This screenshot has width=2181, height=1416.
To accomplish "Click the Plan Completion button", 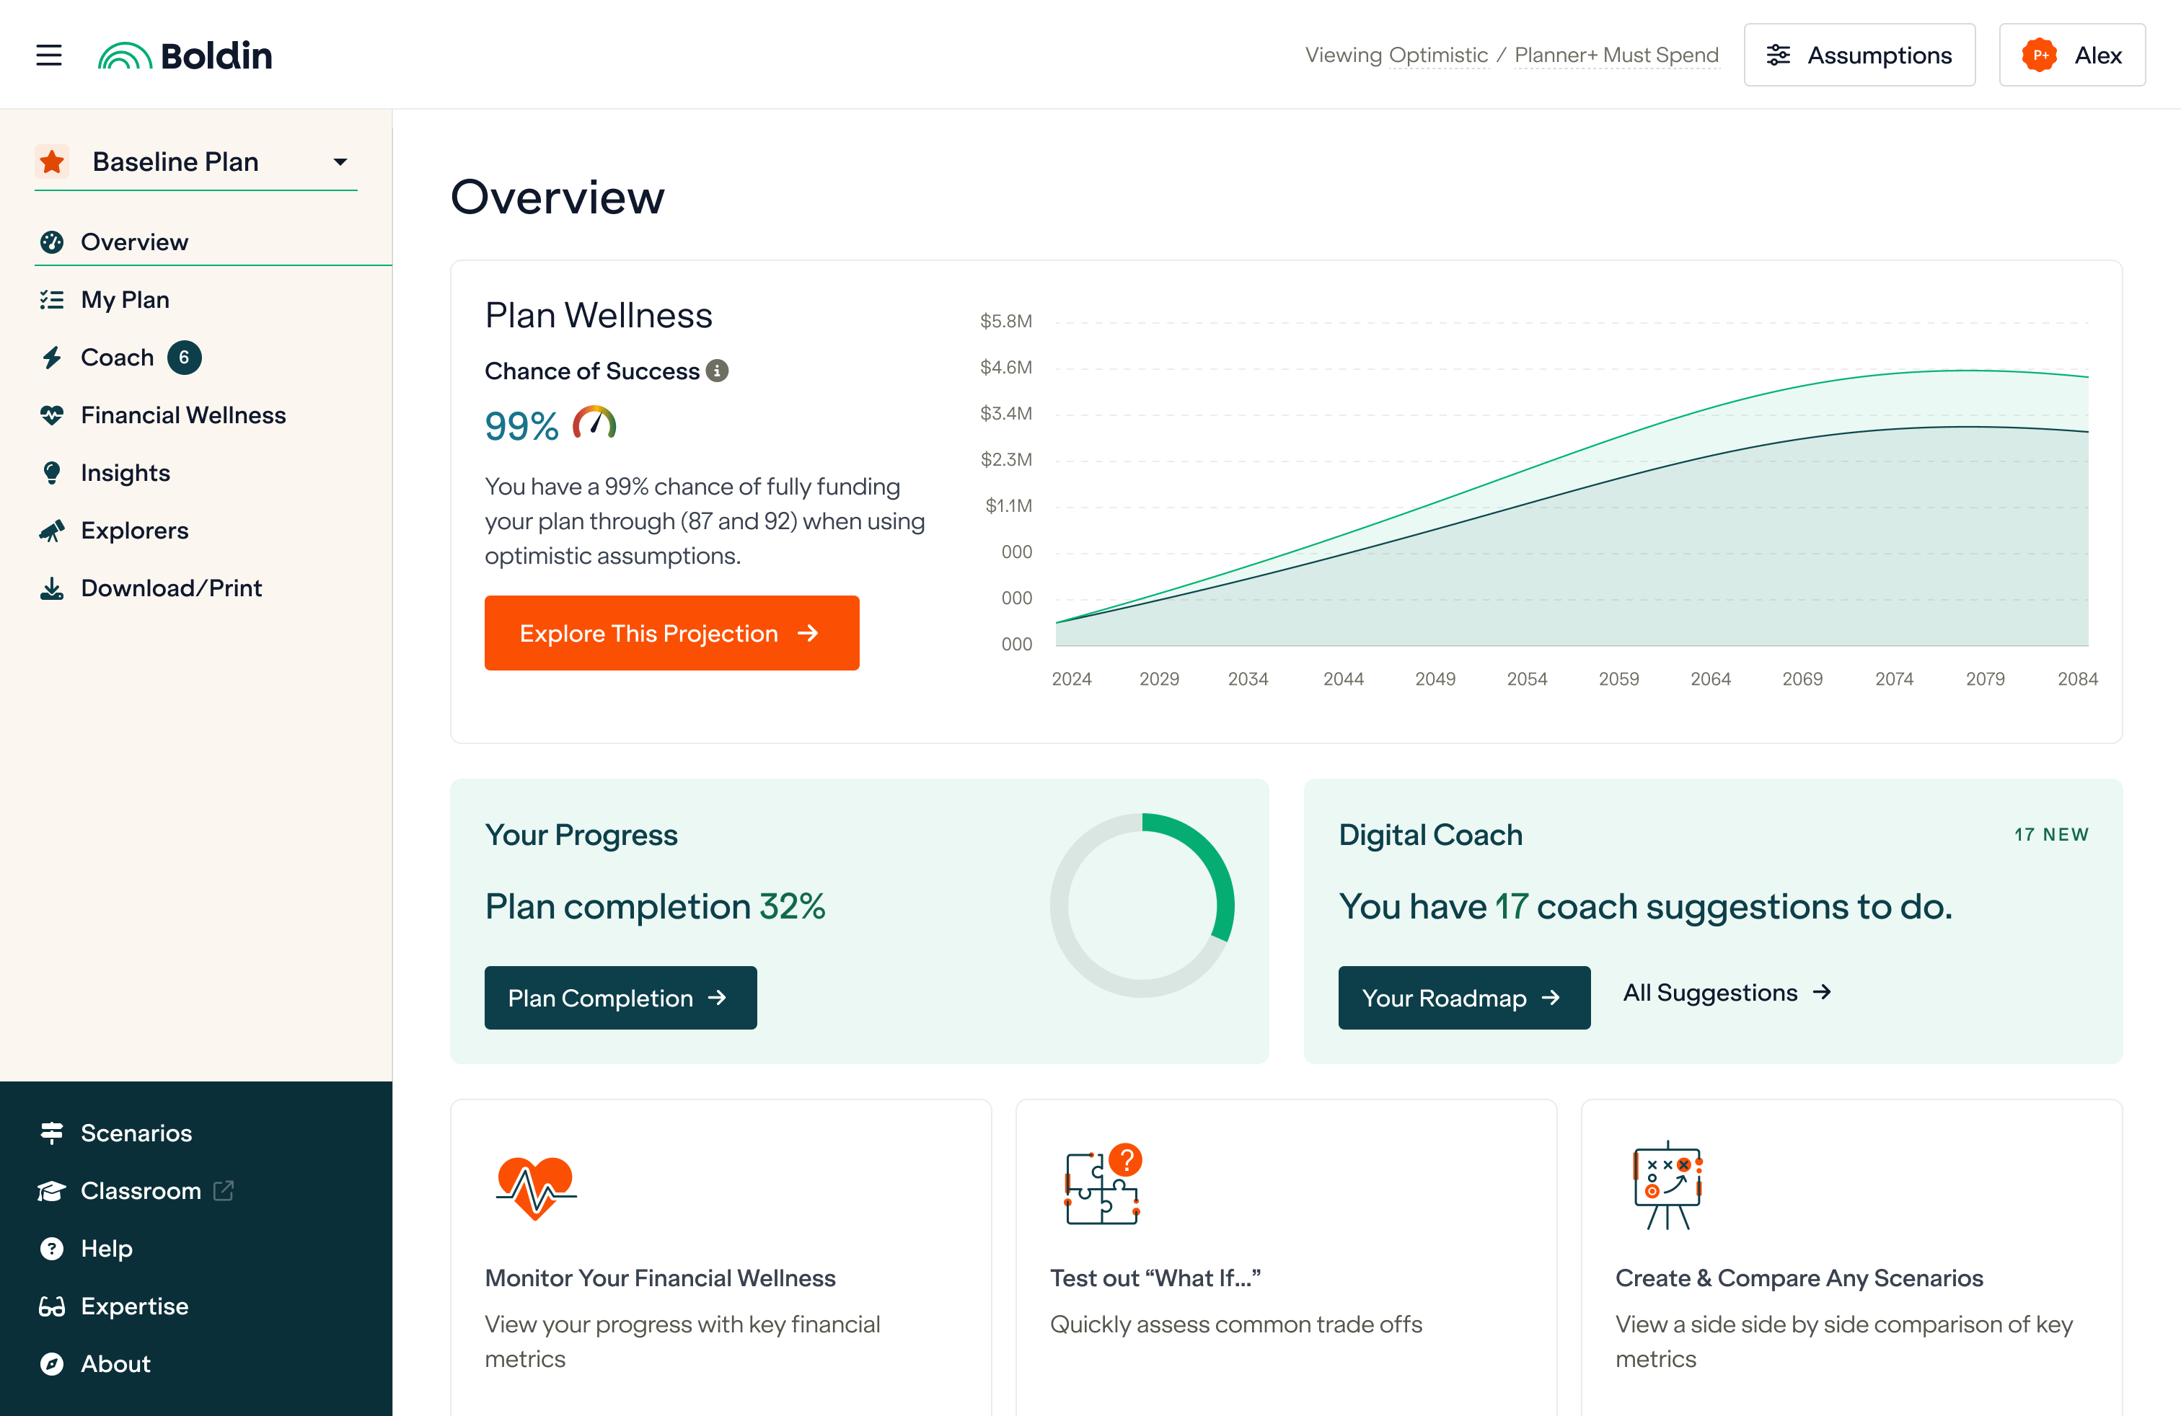I will tap(620, 996).
